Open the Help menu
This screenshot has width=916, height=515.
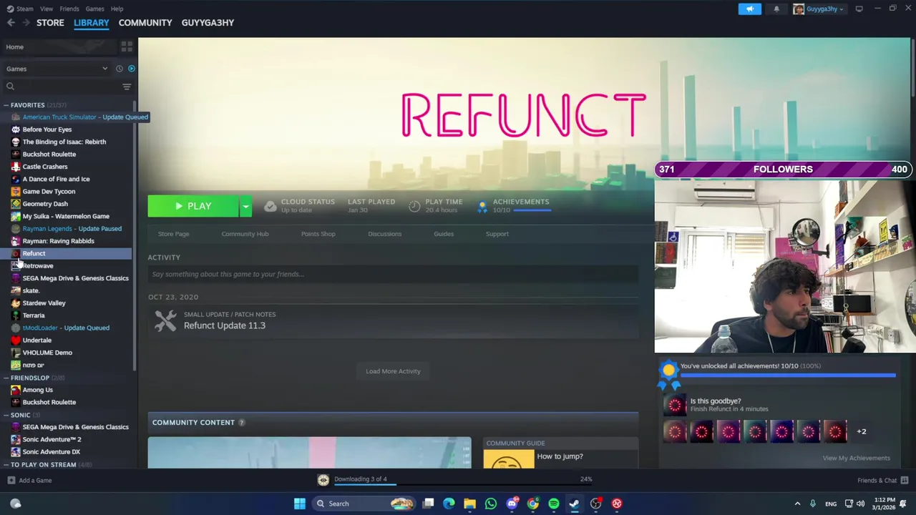point(117,9)
